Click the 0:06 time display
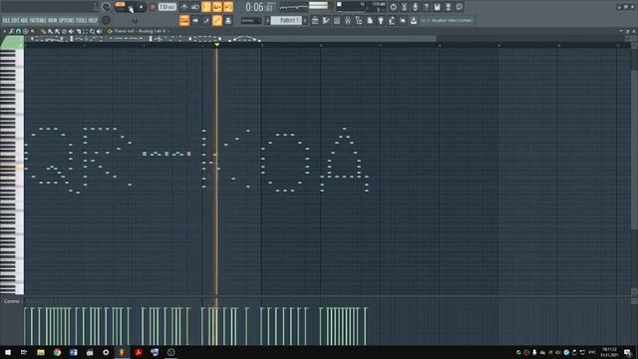638x359 pixels. tap(260, 7)
